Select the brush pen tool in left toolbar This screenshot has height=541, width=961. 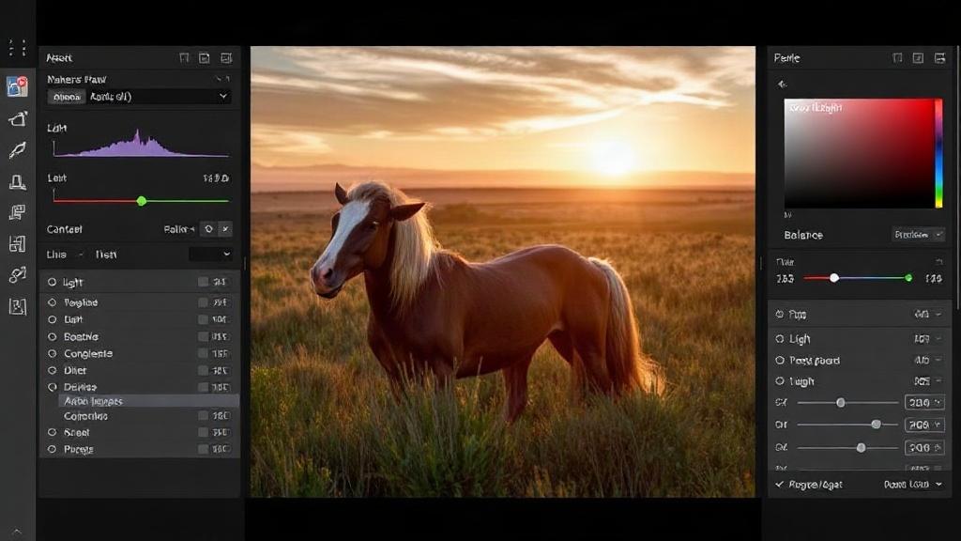(17, 150)
